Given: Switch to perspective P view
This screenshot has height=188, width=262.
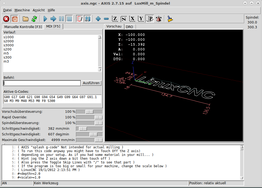Looking at the screenshot, I should point(150,19).
